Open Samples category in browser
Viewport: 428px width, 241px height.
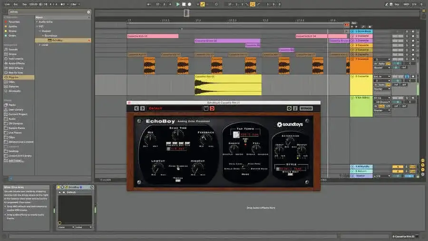14,86
